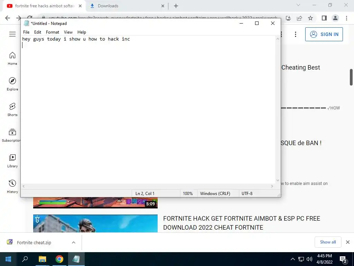Open the network tray icon
Image resolution: width=354 pixels, height=266 pixels.
tap(301, 259)
